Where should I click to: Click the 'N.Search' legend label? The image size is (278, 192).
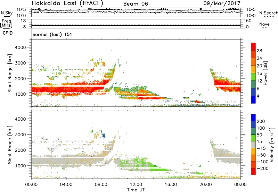click(x=268, y=13)
